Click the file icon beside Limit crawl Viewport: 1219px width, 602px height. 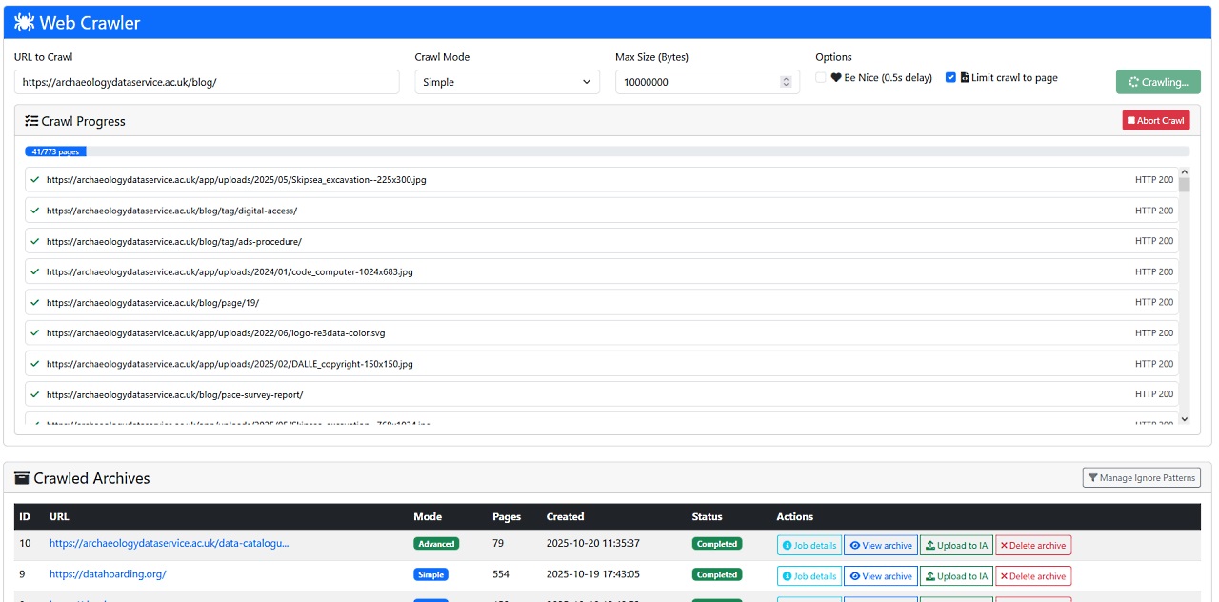tap(965, 77)
